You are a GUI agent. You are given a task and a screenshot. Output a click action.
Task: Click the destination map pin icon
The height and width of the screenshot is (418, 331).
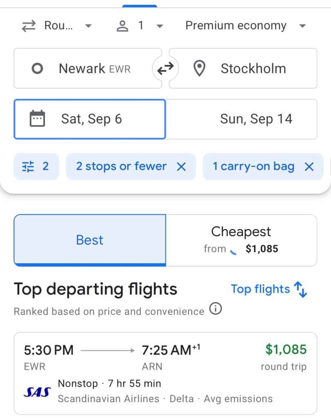199,69
